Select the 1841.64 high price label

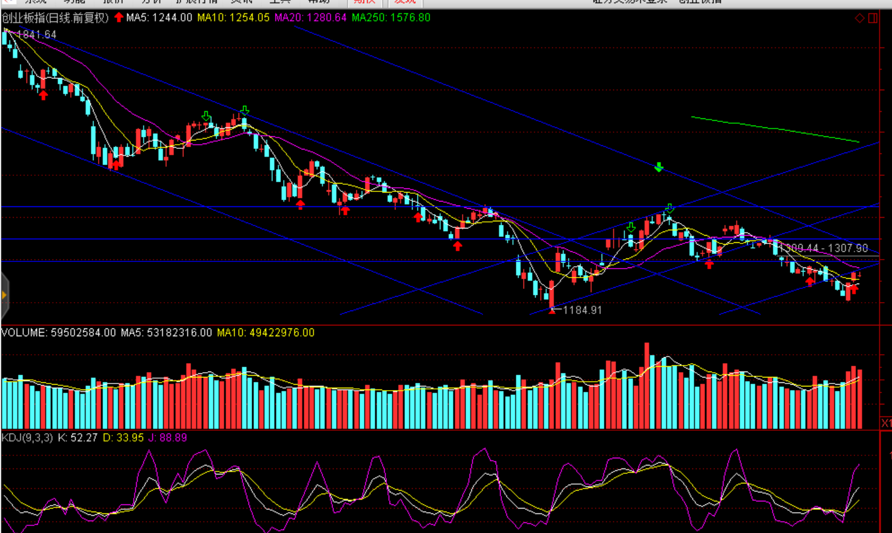pyautogui.click(x=36, y=35)
